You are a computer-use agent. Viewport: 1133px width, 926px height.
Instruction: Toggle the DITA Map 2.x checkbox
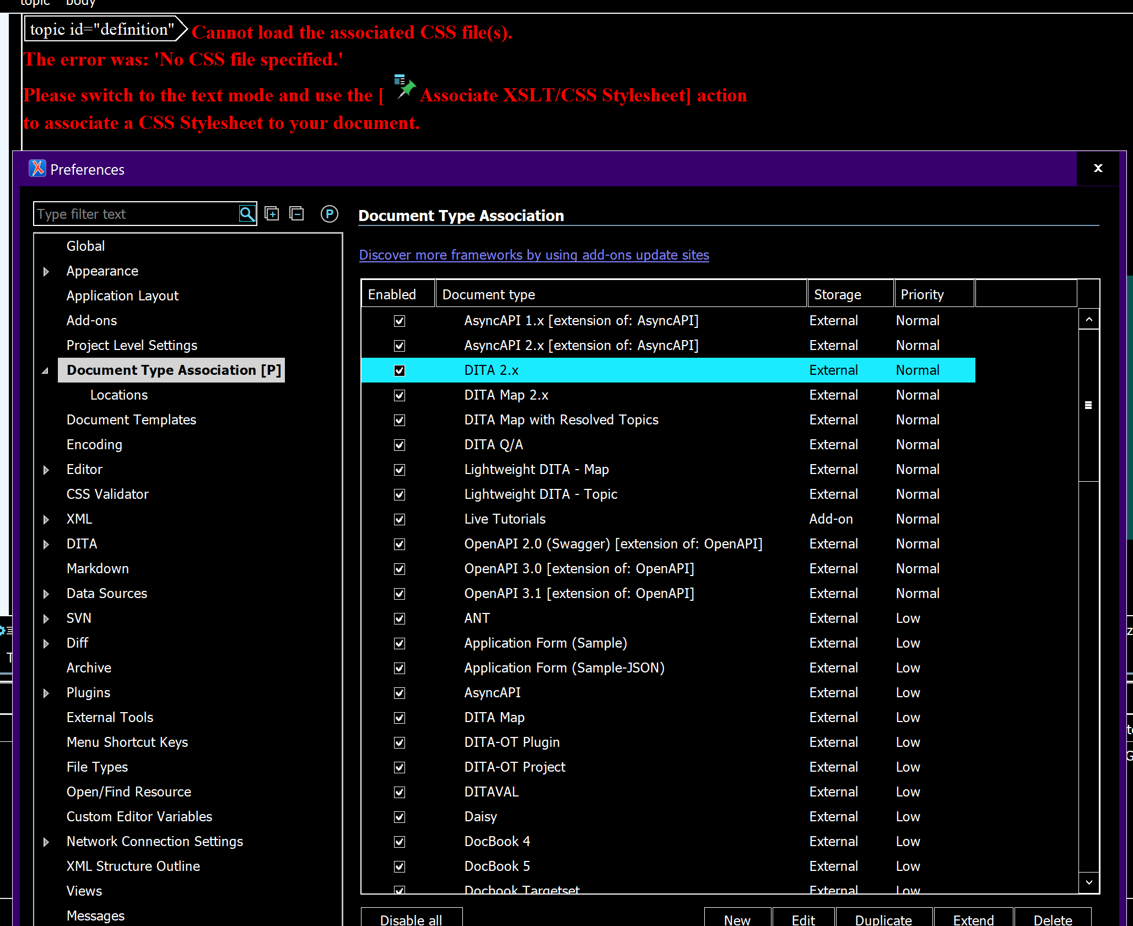400,395
